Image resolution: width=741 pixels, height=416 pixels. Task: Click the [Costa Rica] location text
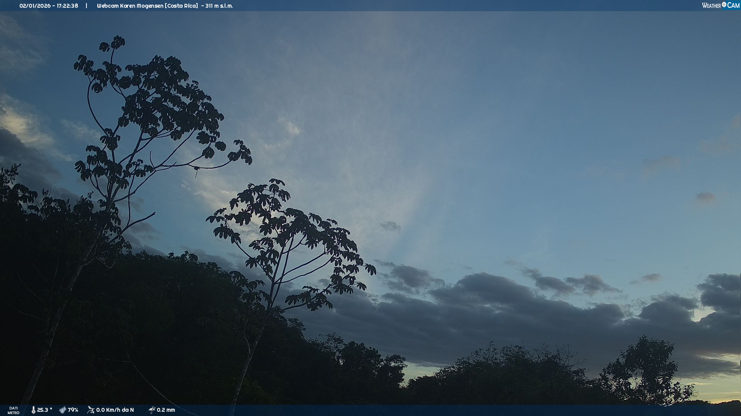click(181, 6)
